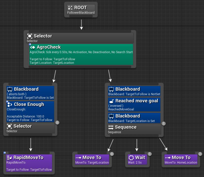Click the Close Enough decorator icon
This screenshot has height=177, width=204.
point(10,104)
